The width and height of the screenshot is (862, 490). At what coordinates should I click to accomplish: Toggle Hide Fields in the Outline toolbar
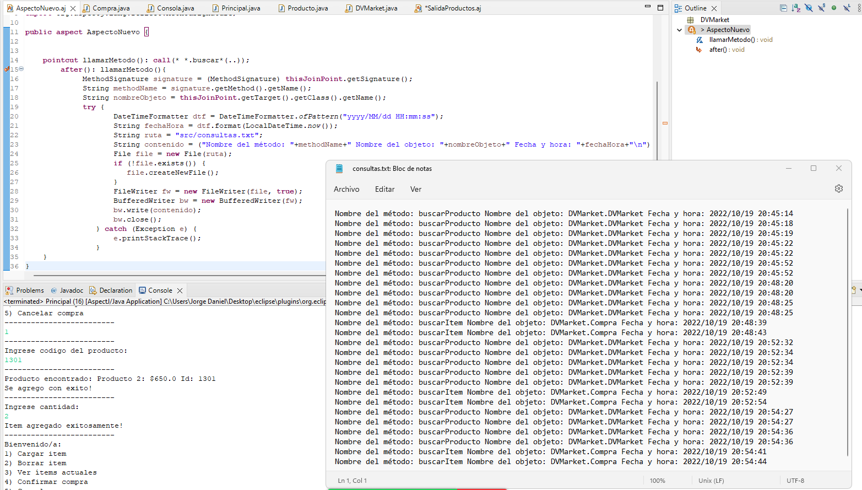(809, 7)
